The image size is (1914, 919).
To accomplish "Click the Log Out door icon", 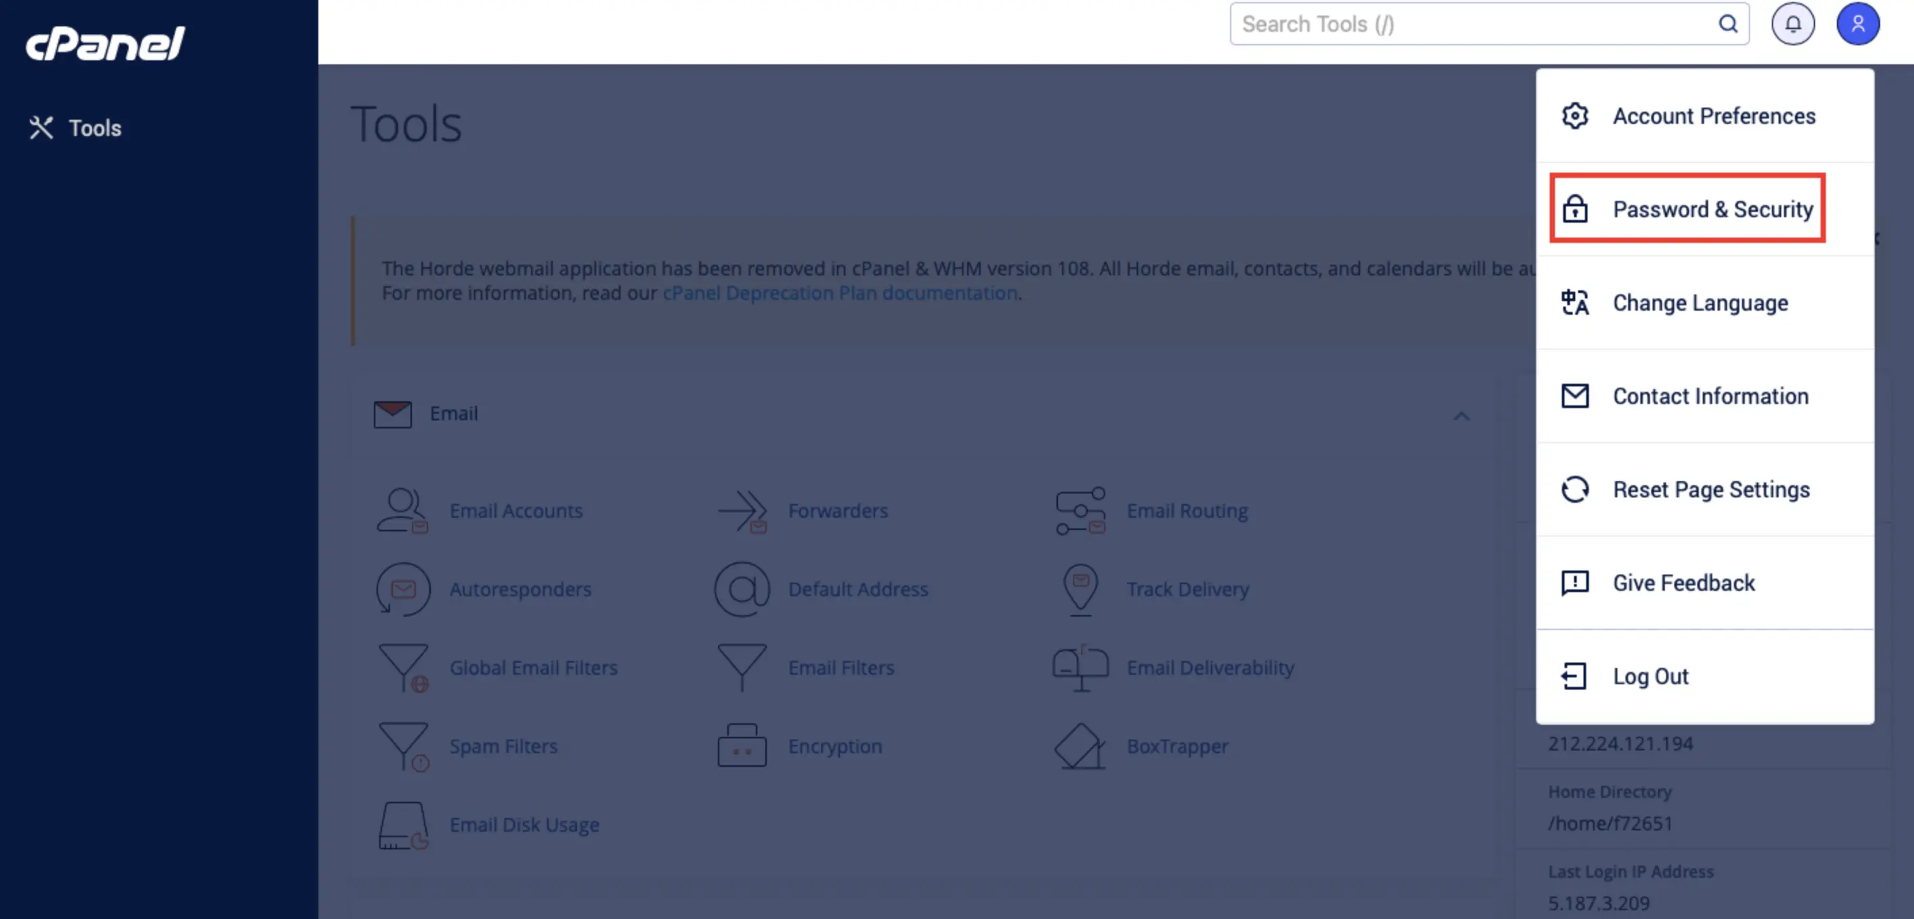I will point(1574,676).
